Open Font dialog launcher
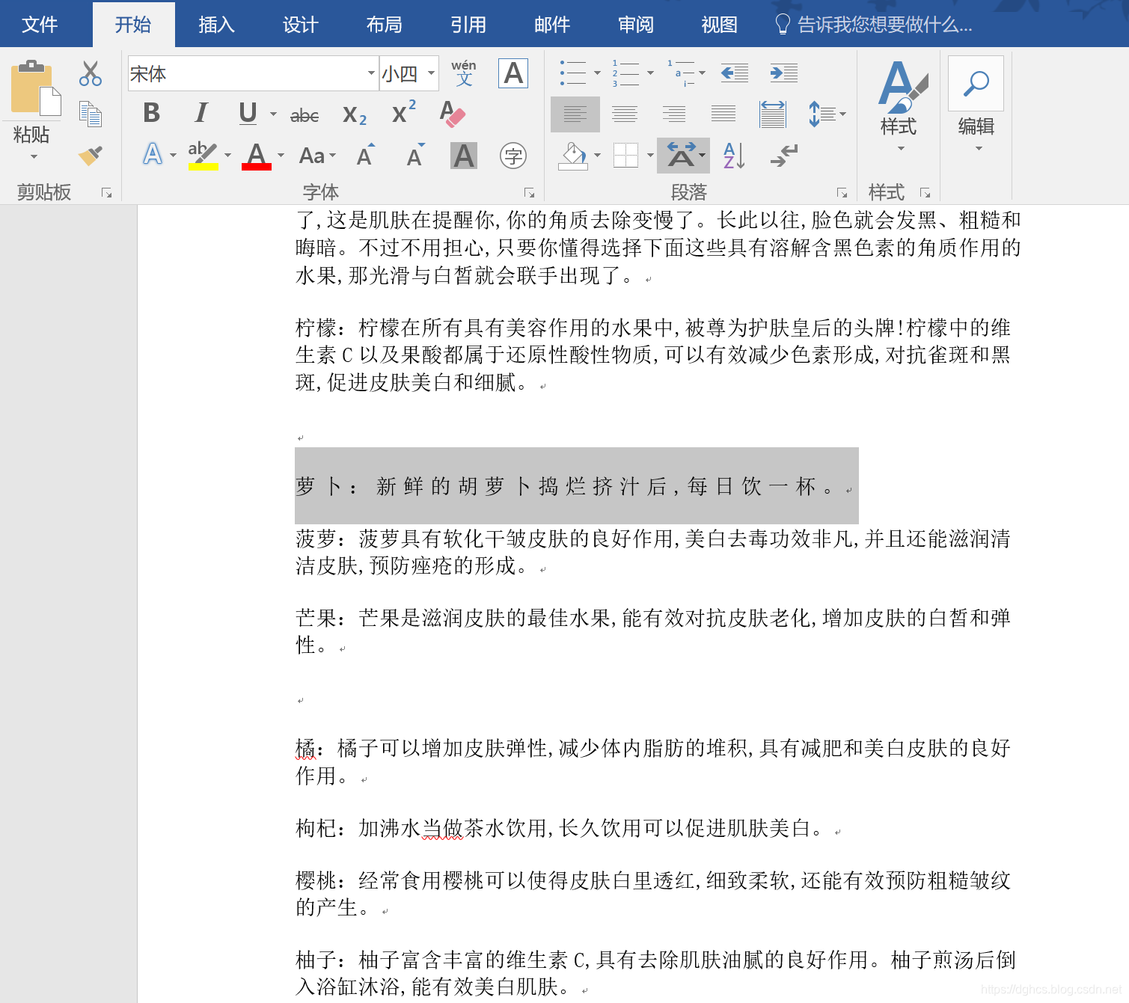1129x1003 pixels. [x=529, y=193]
